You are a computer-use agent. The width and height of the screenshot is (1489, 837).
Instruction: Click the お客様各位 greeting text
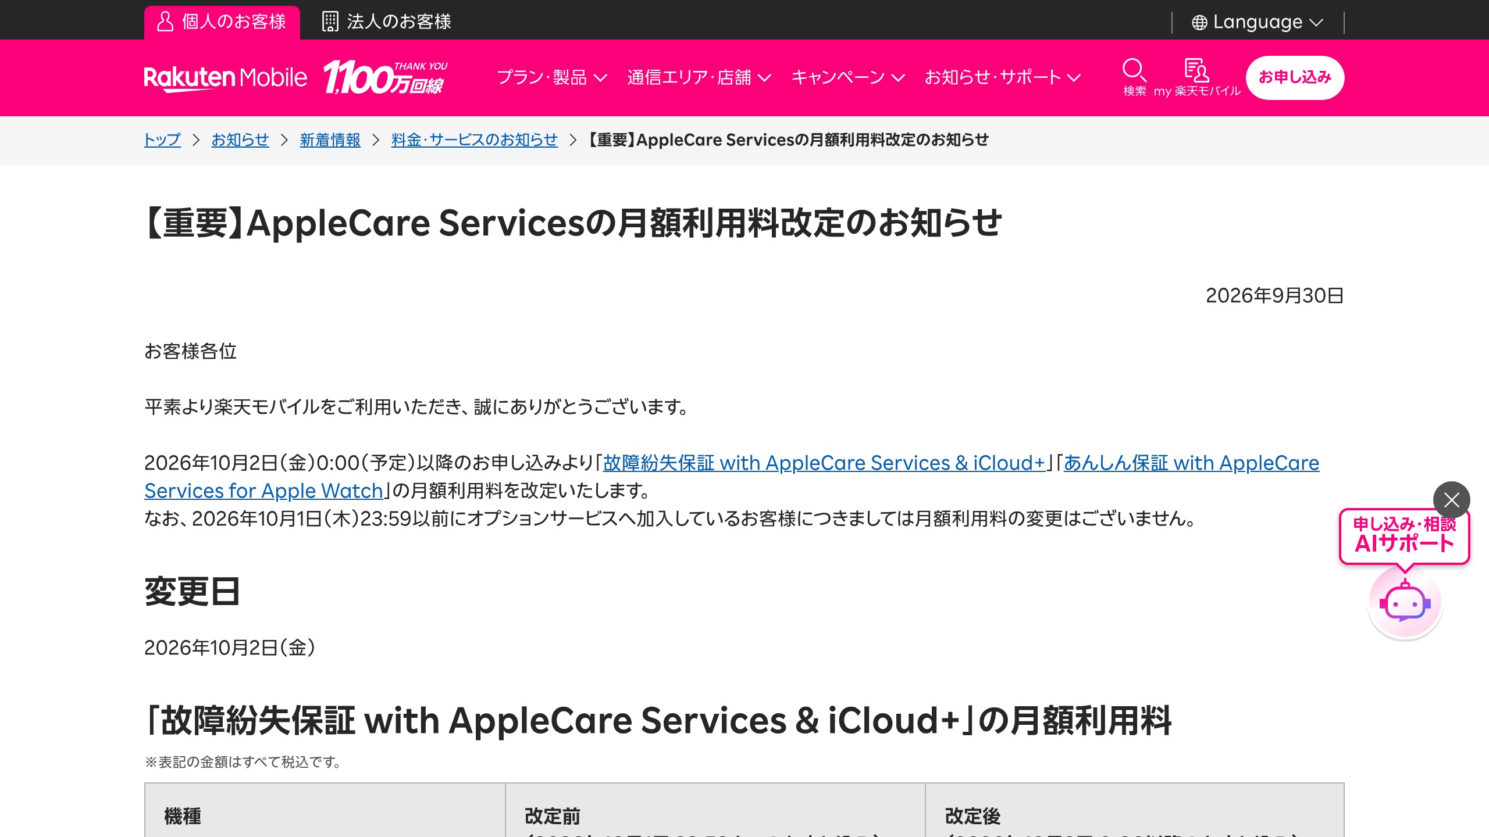tap(191, 352)
